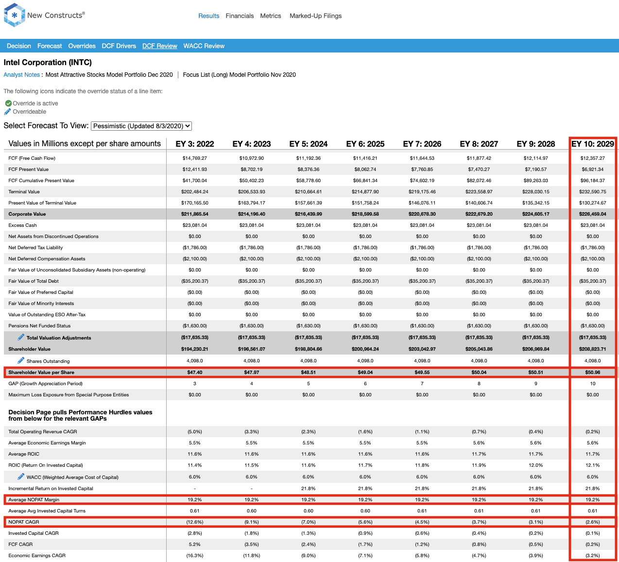Click the $12,357.27 free cash flow value
This screenshot has width=619, height=562.
click(x=593, y=158)
